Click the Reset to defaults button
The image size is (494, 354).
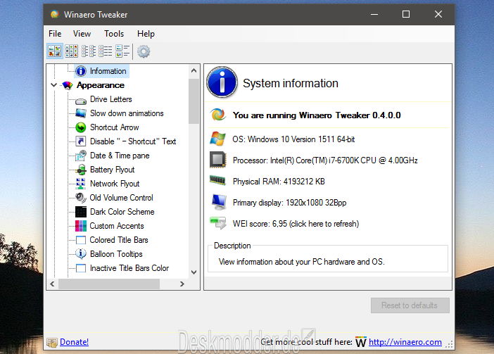410,305
